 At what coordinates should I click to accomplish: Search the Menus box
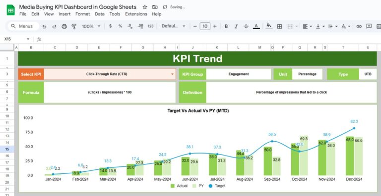click(x=23, y=26)
